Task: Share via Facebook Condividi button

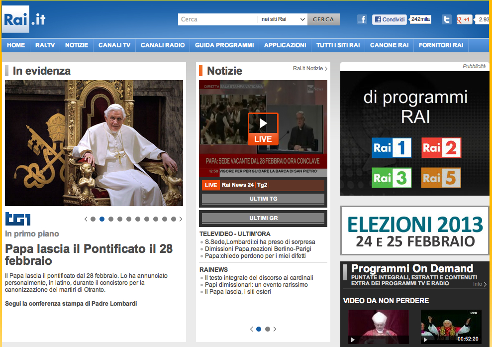Action: tap(390, 19)
